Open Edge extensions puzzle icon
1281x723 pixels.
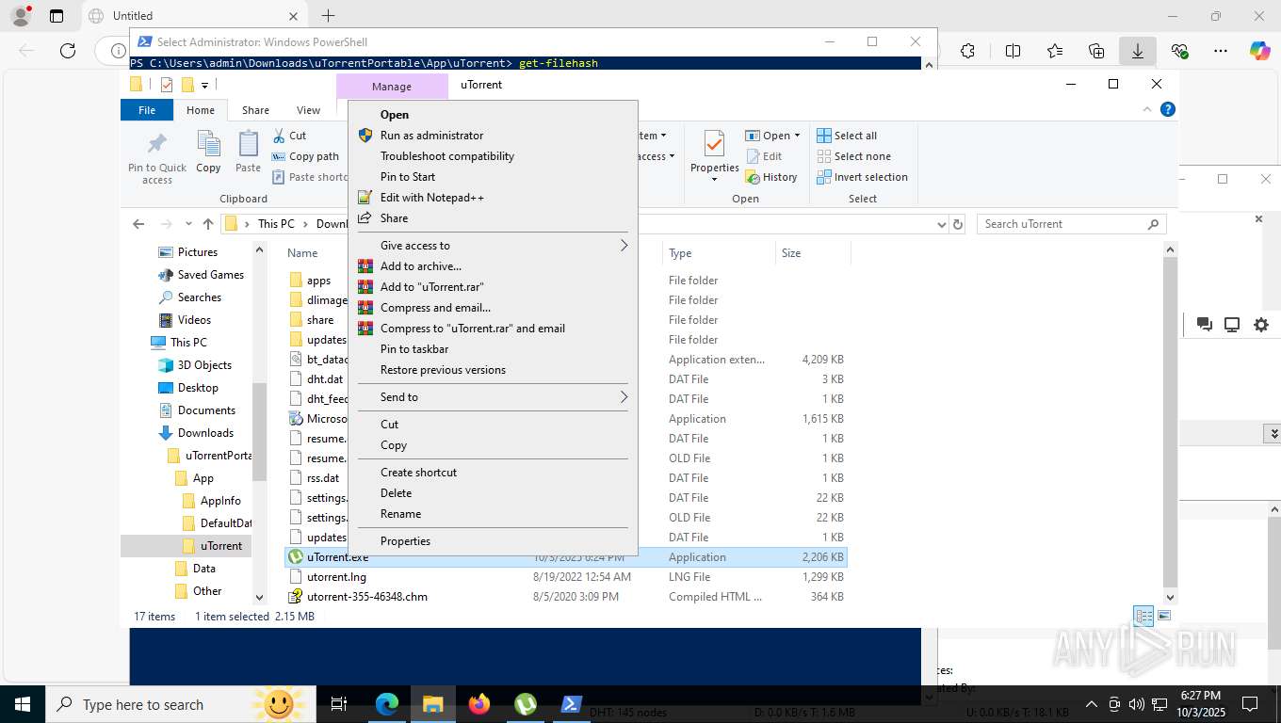point(968,51)
